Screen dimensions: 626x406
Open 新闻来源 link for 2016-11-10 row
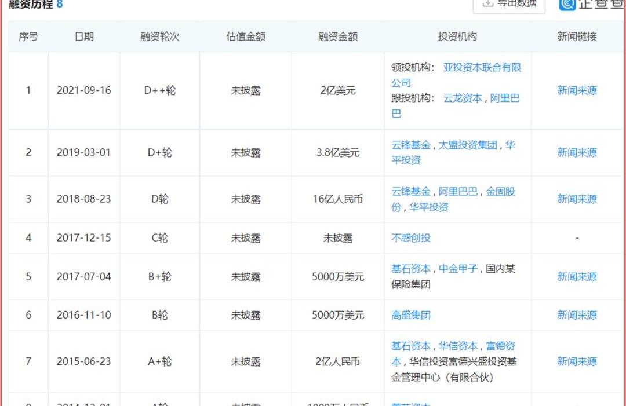[577, 315]
